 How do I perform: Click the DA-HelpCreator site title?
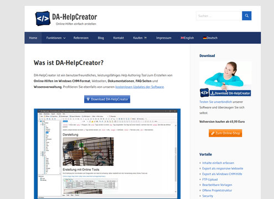click(x=75, y=17)
